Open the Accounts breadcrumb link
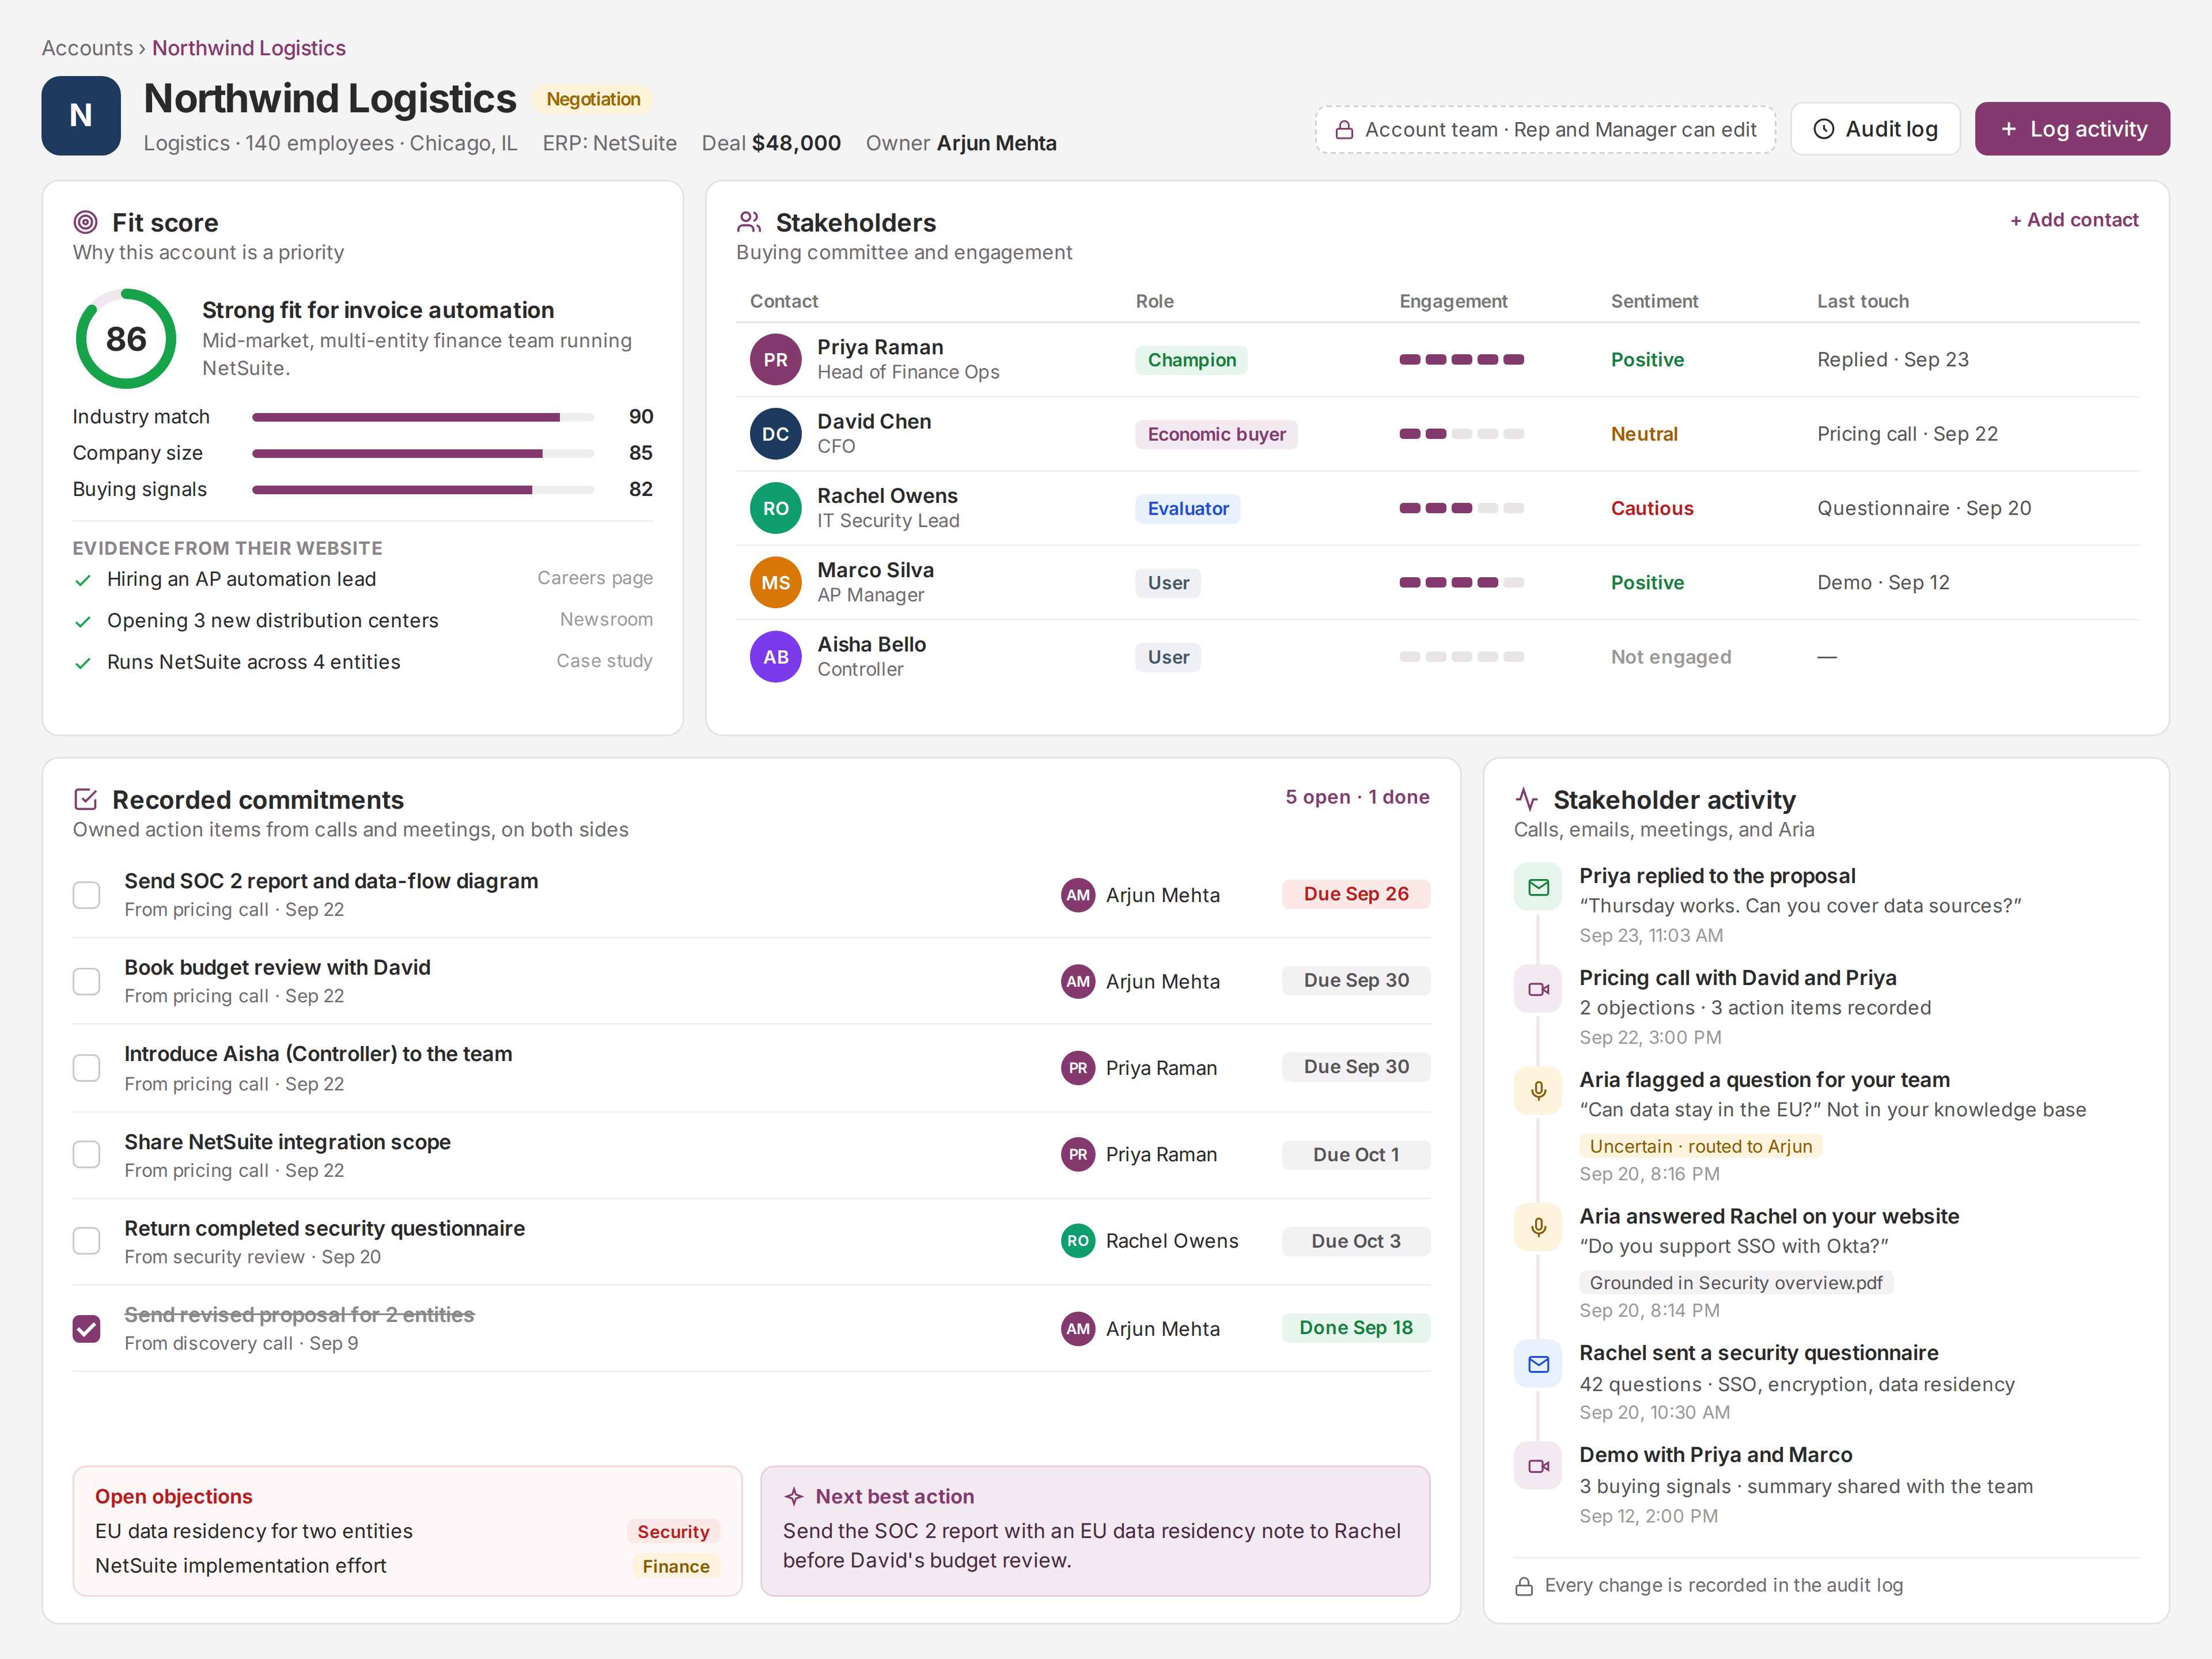 click(87, 48)
